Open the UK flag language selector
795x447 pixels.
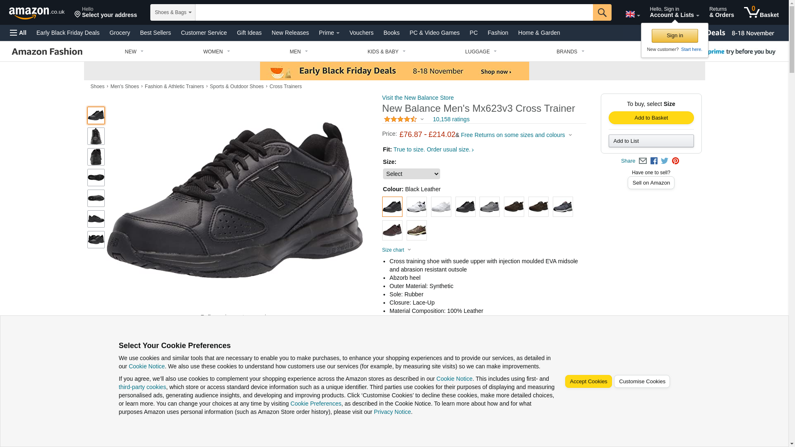tap(632, 14)
